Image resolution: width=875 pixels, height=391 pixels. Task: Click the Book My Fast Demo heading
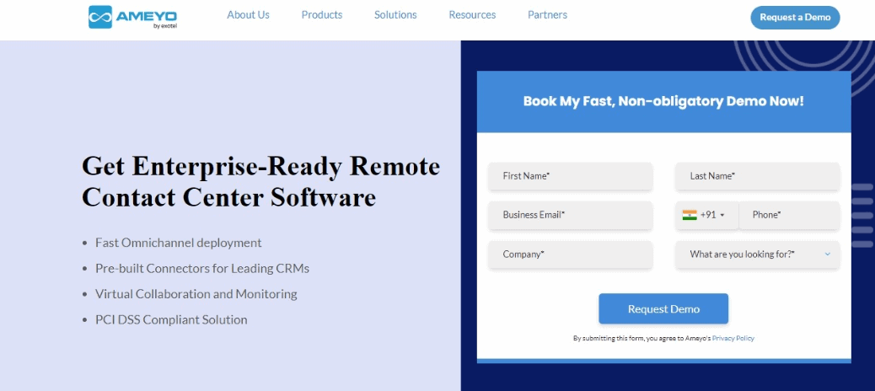coord(663,101)
